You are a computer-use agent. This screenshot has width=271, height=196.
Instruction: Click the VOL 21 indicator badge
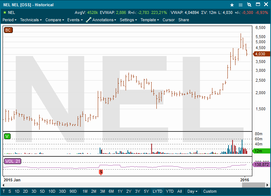(x=12, y=161)
